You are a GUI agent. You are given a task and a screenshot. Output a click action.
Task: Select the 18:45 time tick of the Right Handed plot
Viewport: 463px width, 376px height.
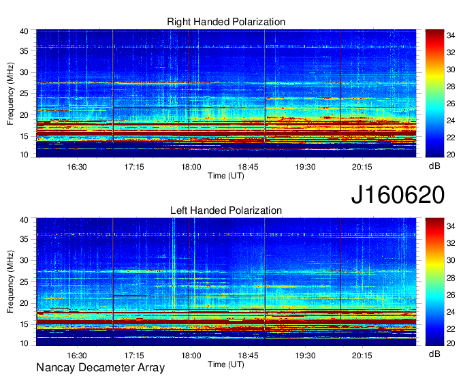pyautogui.click(x=248, y=167)
